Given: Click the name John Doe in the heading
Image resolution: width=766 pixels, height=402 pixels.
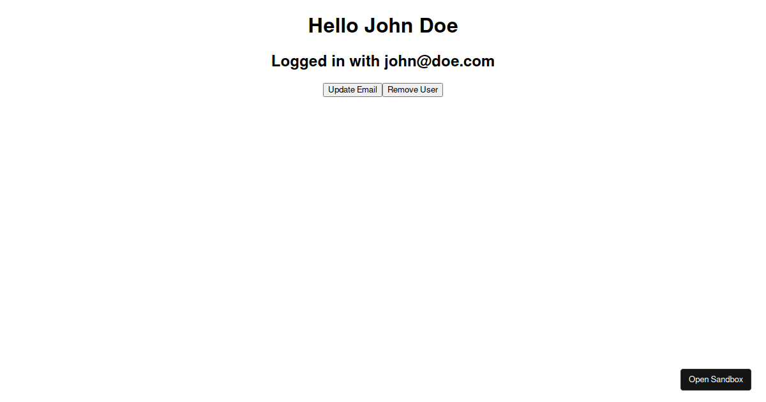Looking at the screenshot, I should point(411,26).
